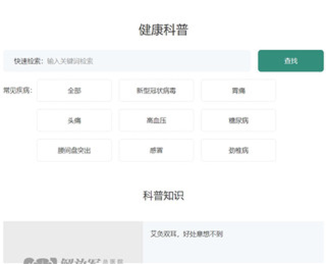This screenshot has height=264, width=326.
Task: Choose the 感冒 disease filter
Action: tap(156, 150)
